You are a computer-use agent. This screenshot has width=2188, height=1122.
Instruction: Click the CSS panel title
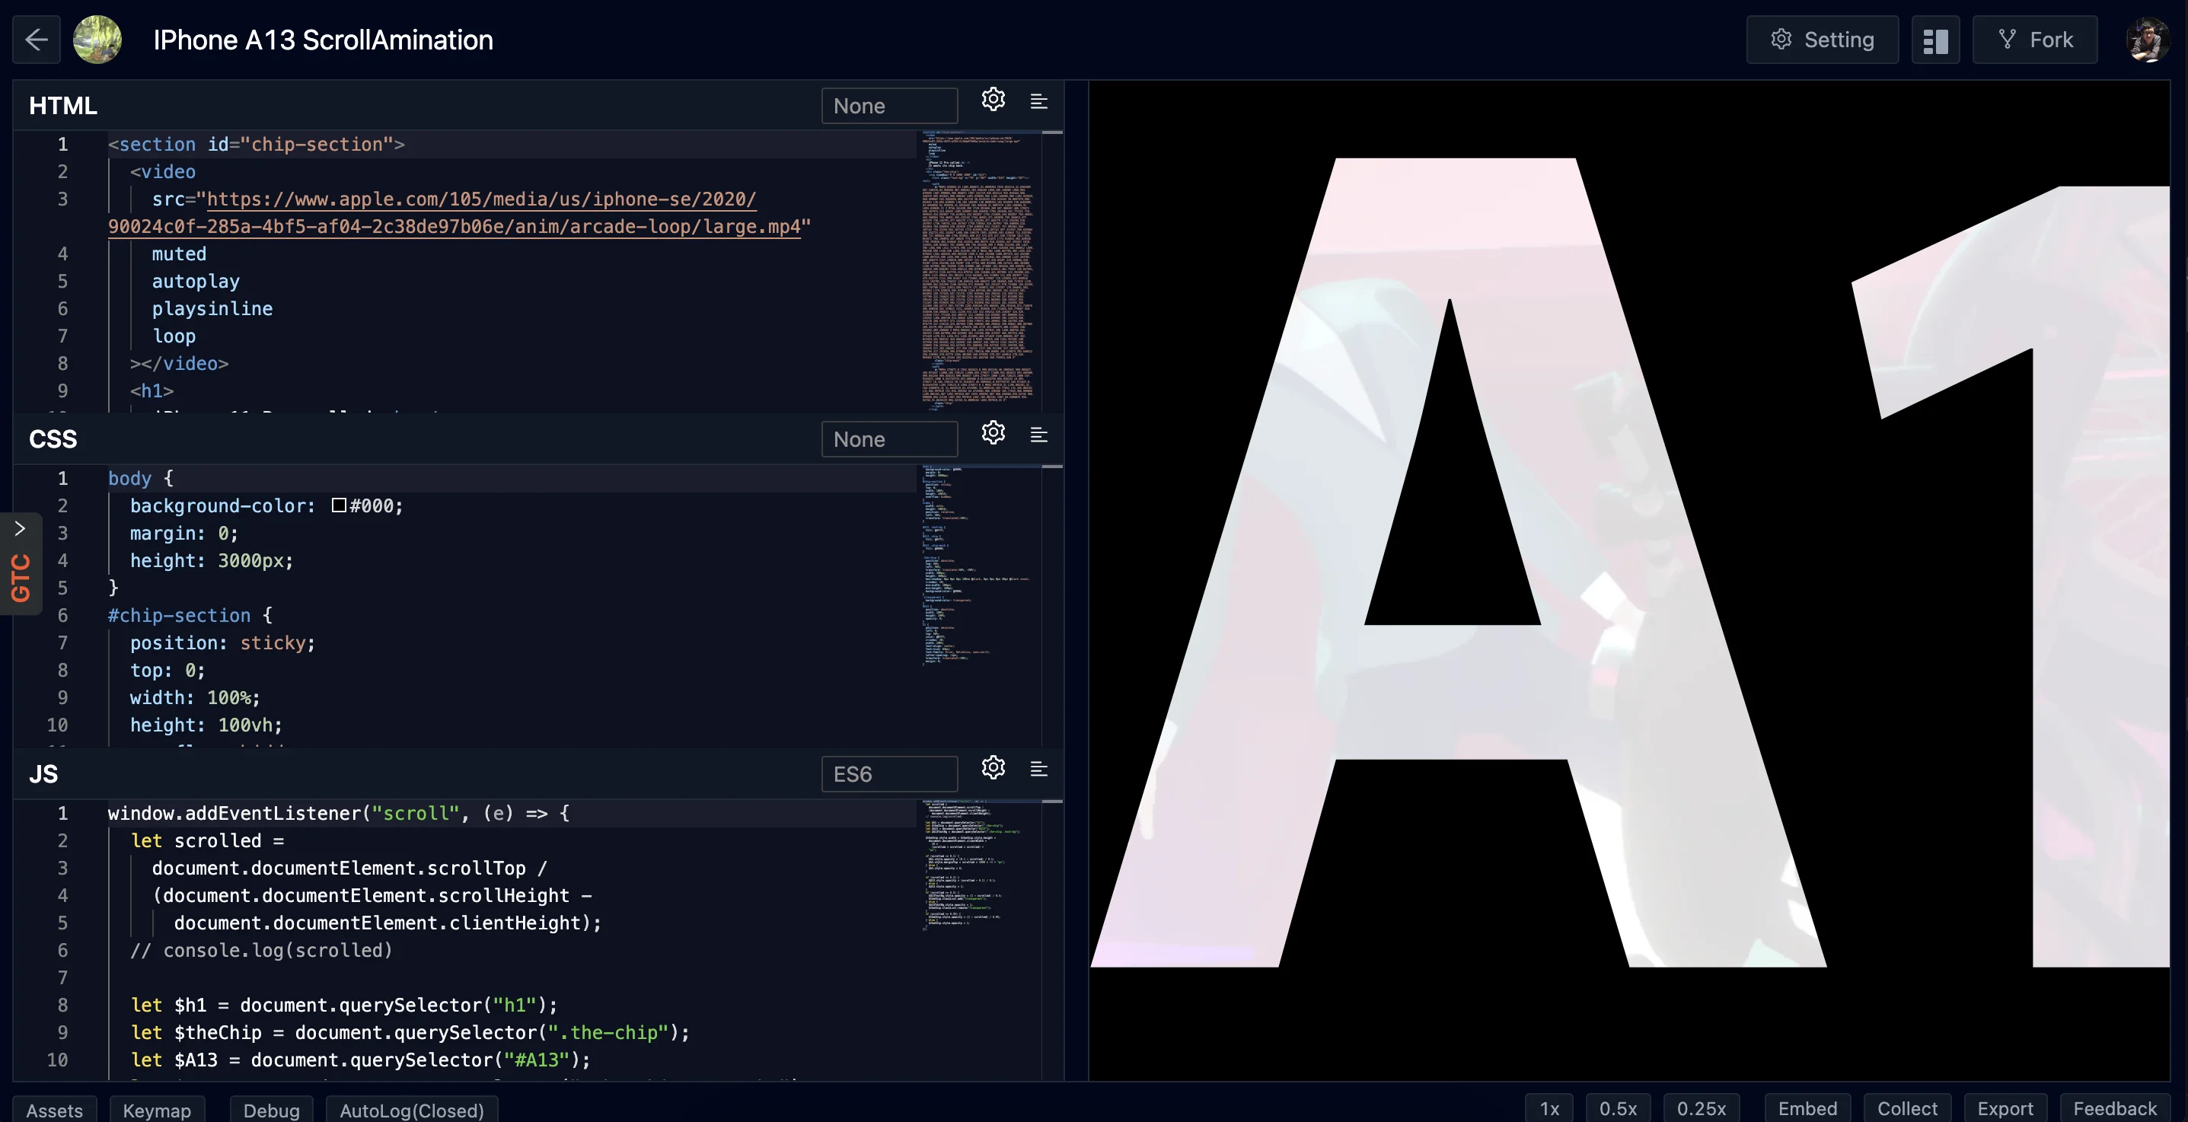(x=53, y=439)
